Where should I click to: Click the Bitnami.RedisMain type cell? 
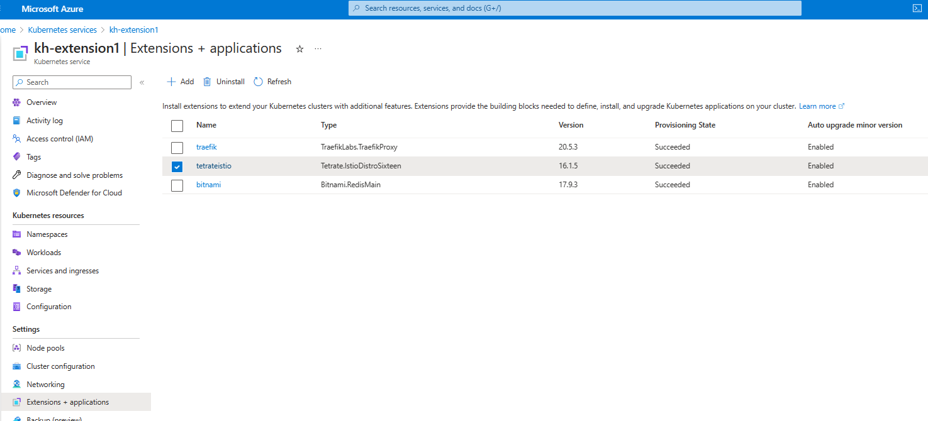pos(350,185)
